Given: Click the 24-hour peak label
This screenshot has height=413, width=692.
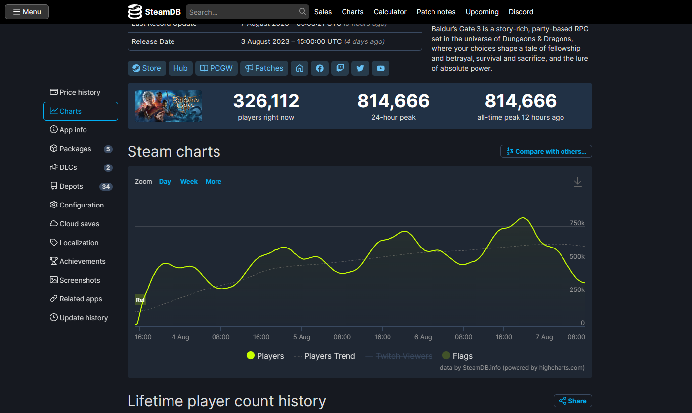Looking at the screenshot, I should pos(393,118).
